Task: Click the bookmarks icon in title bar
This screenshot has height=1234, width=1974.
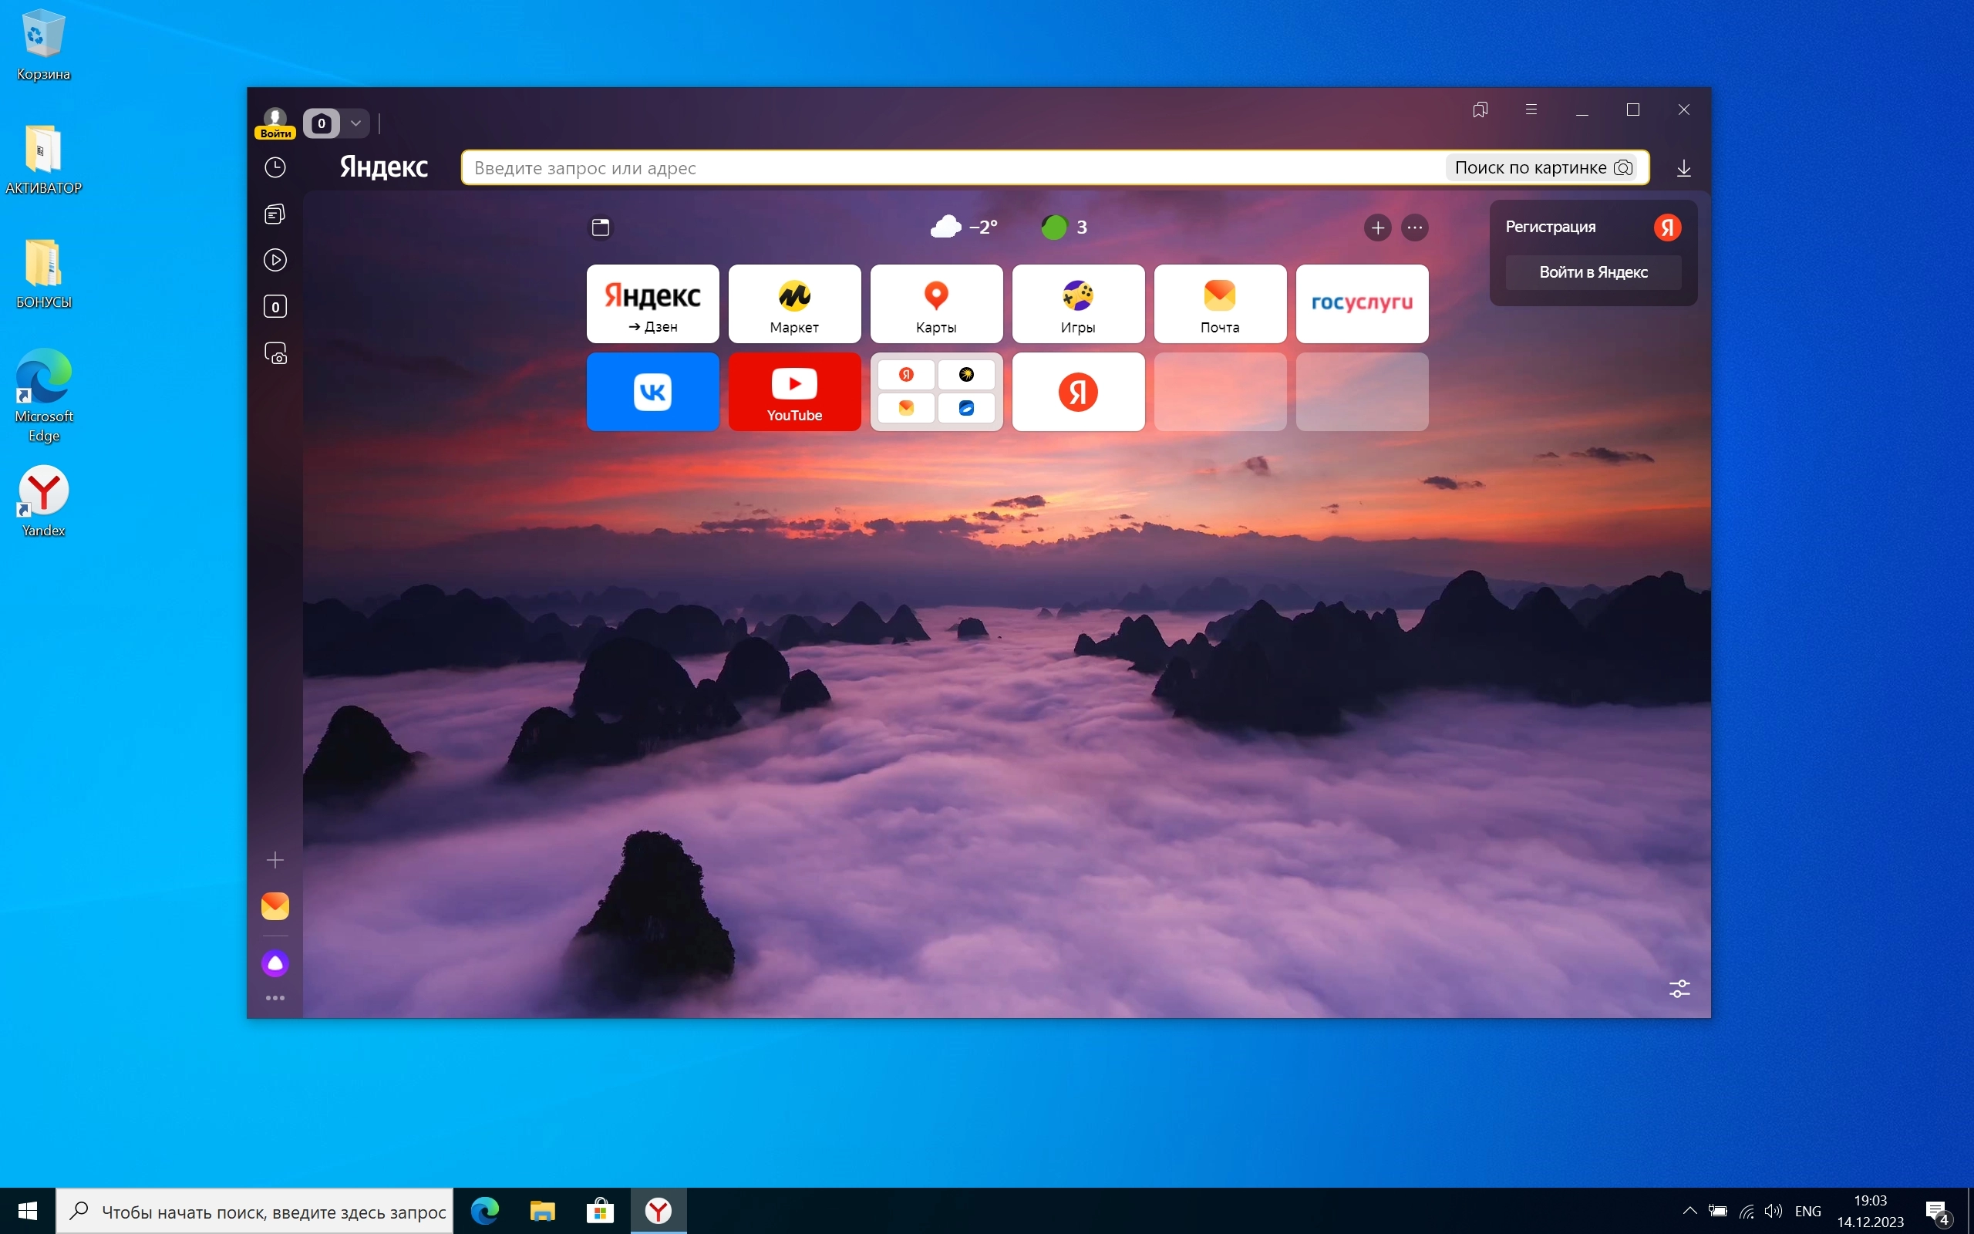Action: pyautogui.click(x=1480, y=110)
